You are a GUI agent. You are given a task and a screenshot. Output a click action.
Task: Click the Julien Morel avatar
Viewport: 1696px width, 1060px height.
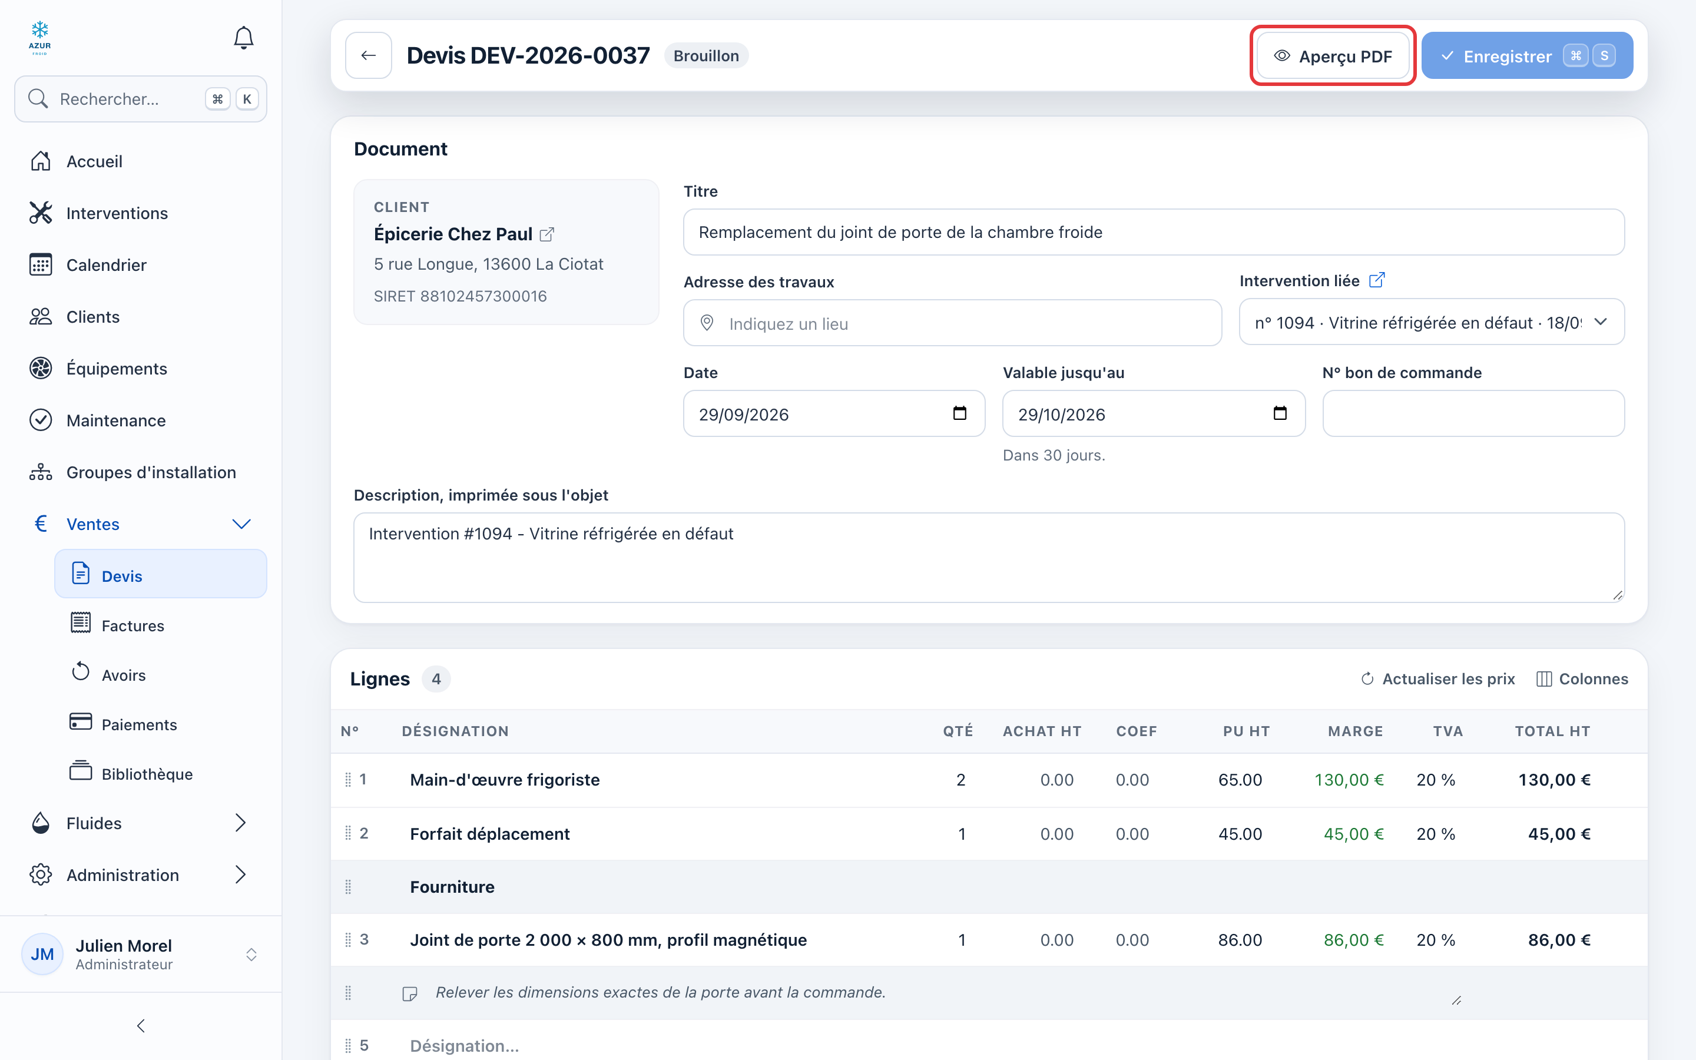(42, 954)
